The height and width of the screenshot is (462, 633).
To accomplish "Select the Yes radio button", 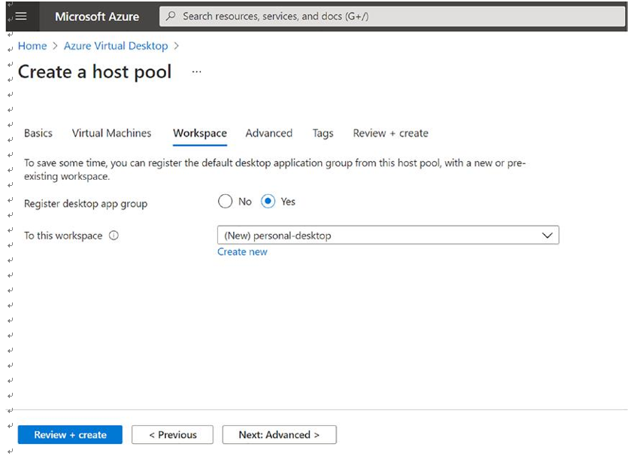I will pyautogui.click(x=268, y=202).
